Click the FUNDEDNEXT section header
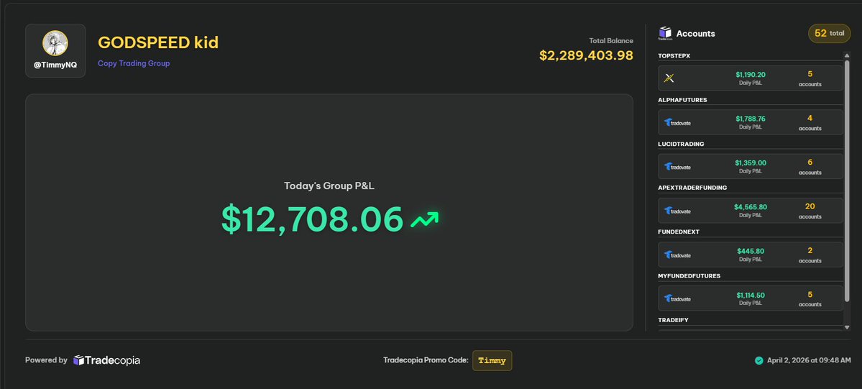This screenshot has height=389, width=862. 679,232
